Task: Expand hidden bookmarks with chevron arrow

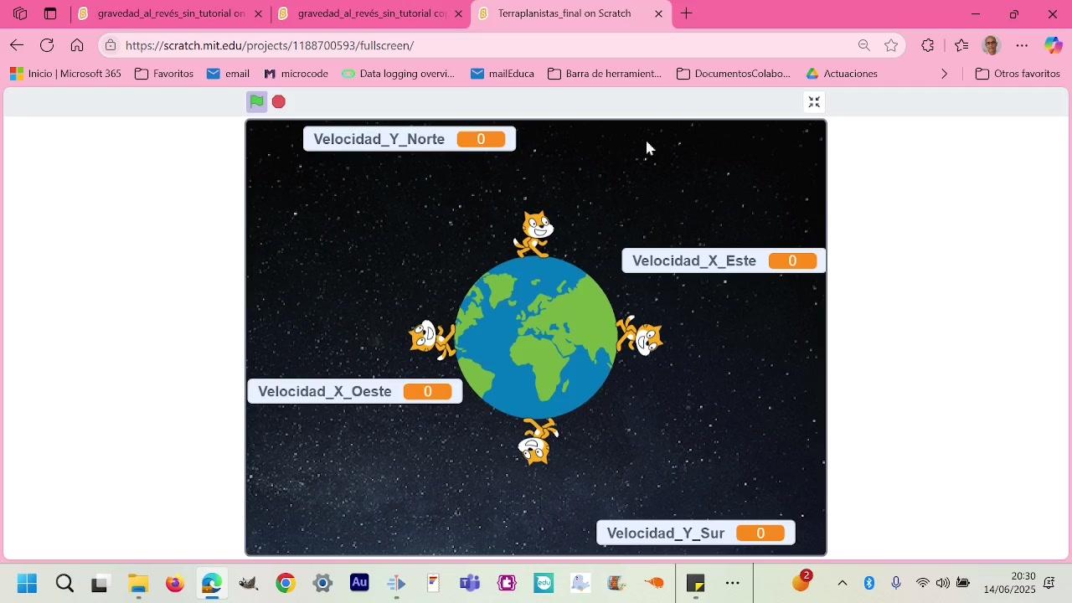Action: point(945,74)
